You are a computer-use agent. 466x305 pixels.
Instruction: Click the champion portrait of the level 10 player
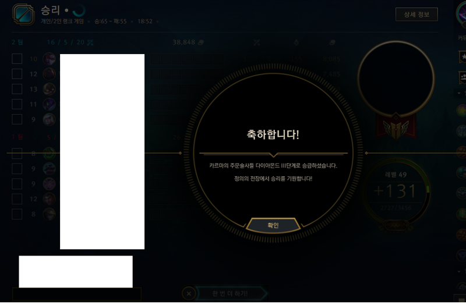[49, 59]
